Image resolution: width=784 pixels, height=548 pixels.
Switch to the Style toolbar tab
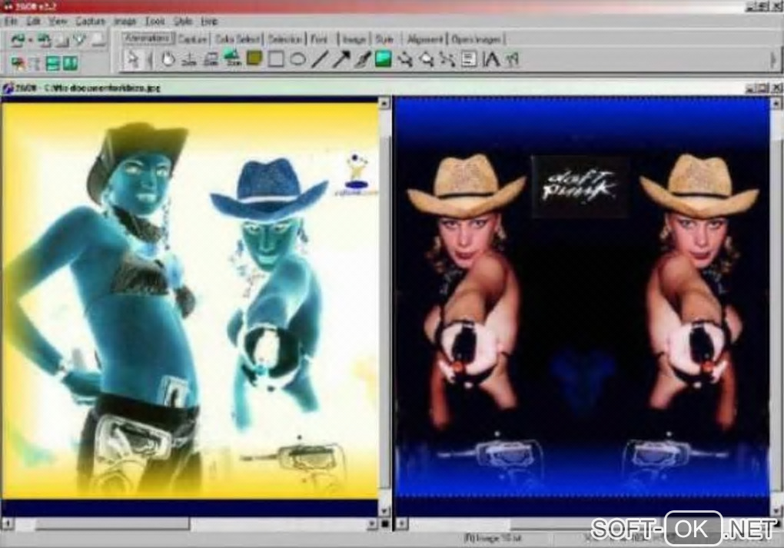tap(384, 39)
